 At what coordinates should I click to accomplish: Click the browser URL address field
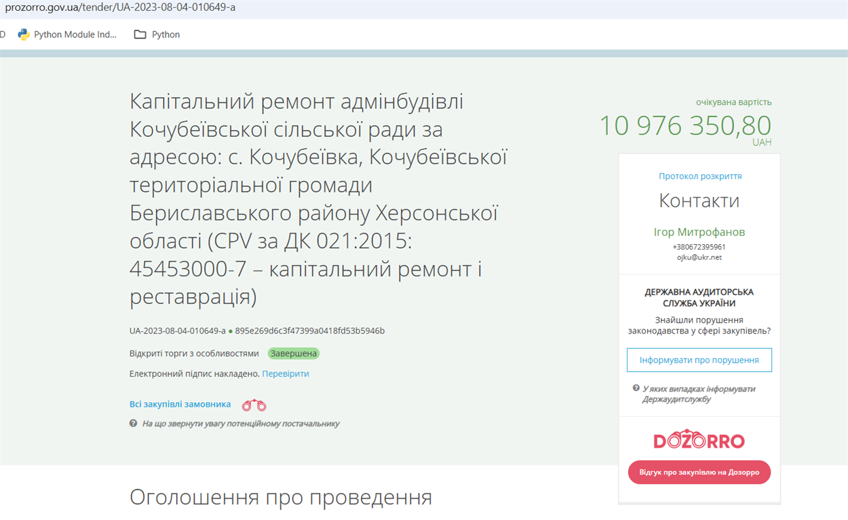click(x=424, y=9)
